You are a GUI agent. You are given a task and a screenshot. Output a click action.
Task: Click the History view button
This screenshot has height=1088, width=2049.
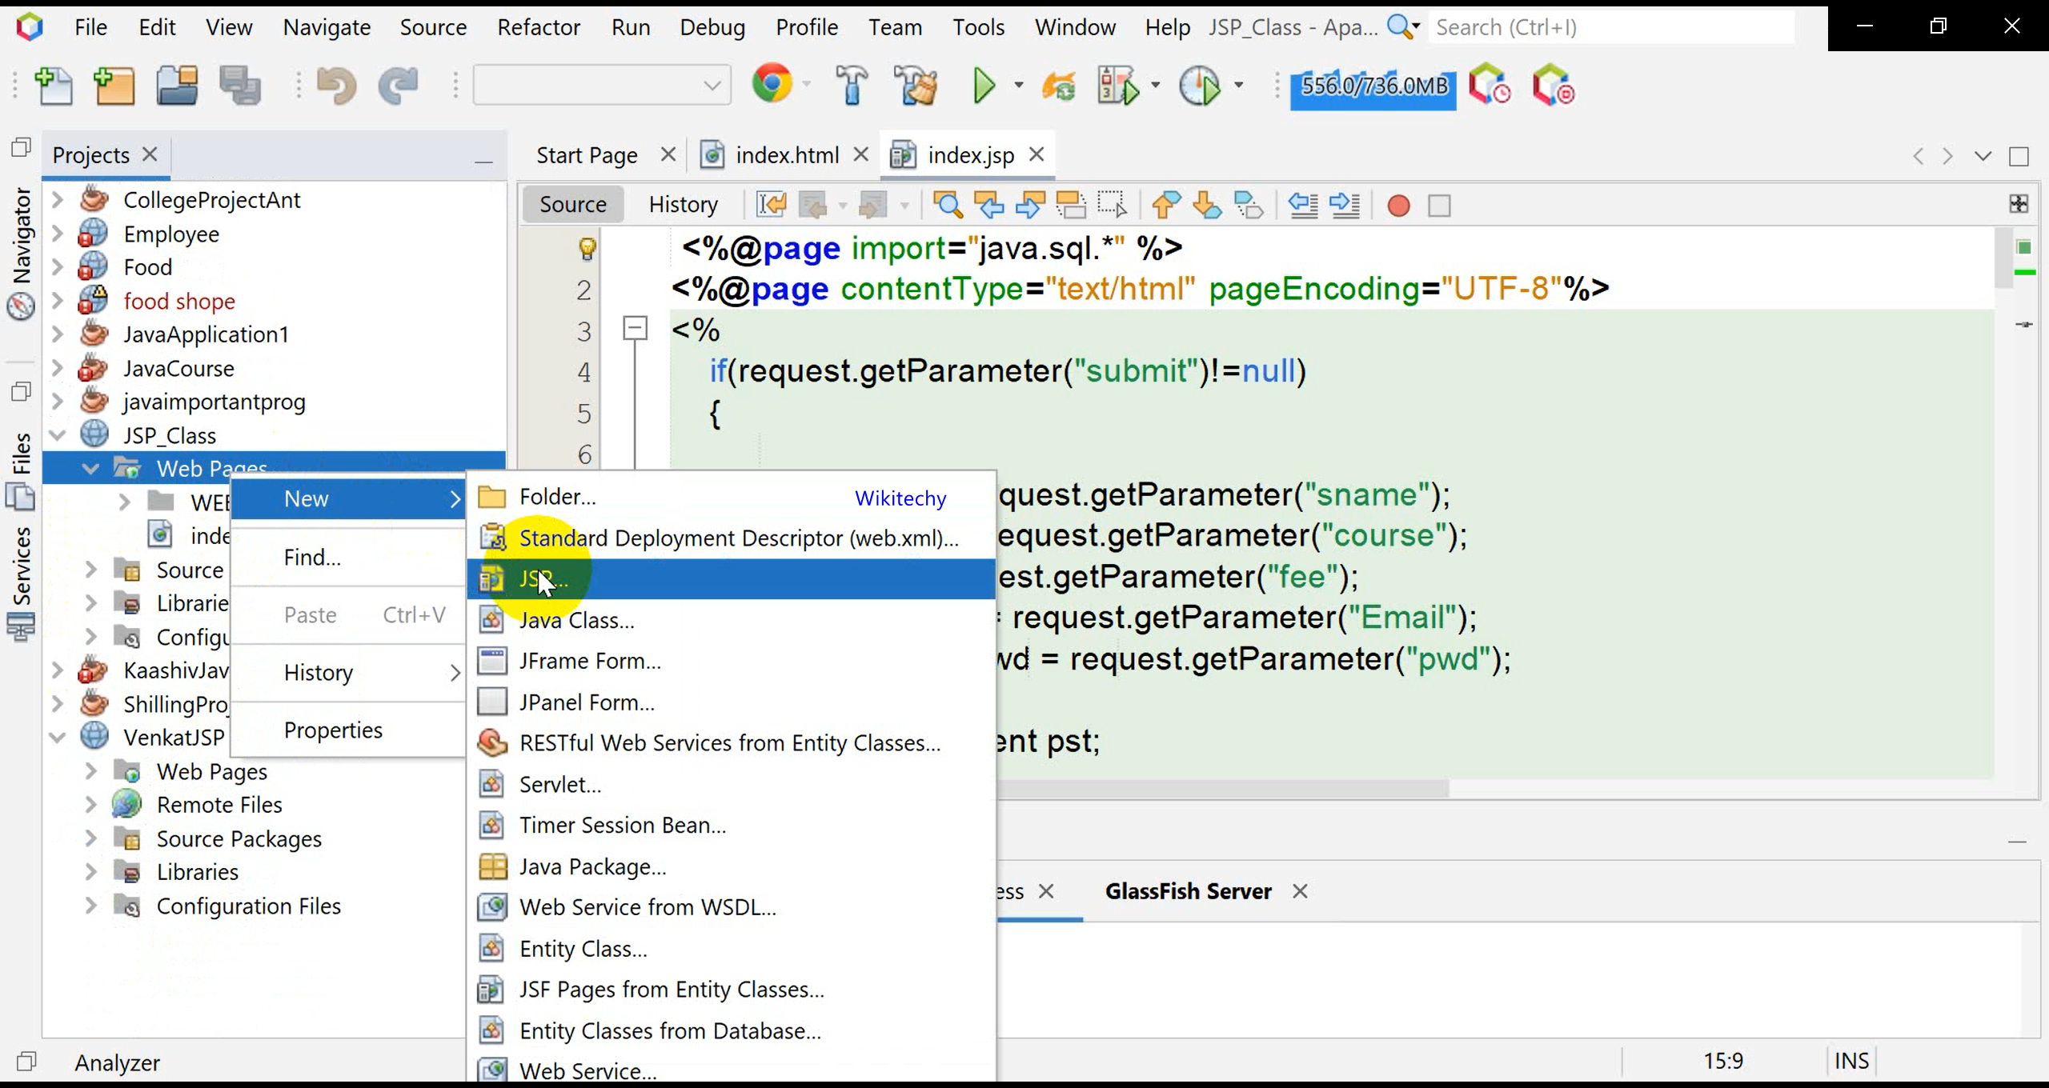(683, 205)
